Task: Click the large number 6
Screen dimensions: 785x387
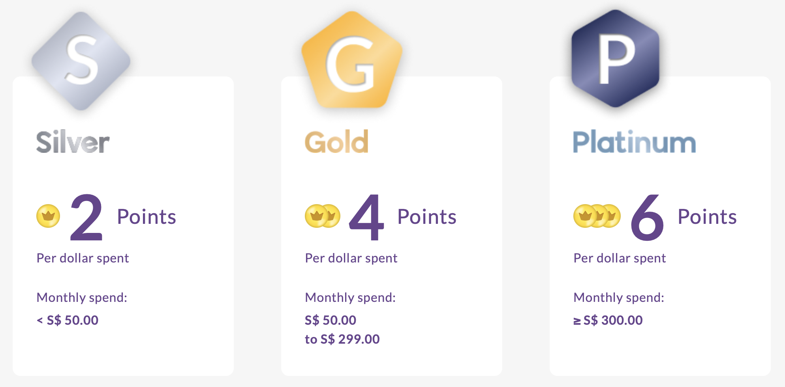Action: 647,217
